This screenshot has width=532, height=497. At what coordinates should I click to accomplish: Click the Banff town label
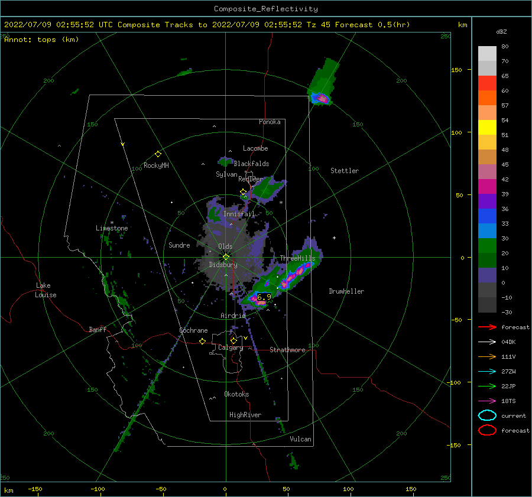(98, 329)
